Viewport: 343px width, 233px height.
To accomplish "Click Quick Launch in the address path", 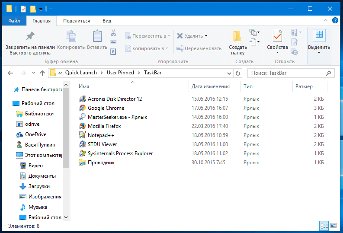I will tap(81, 73).
